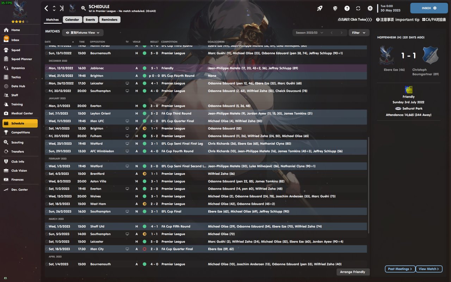This screenshot has width=451, height=282.
Task: Switch to the Matches tab
Action: click(x=52, y=20)
